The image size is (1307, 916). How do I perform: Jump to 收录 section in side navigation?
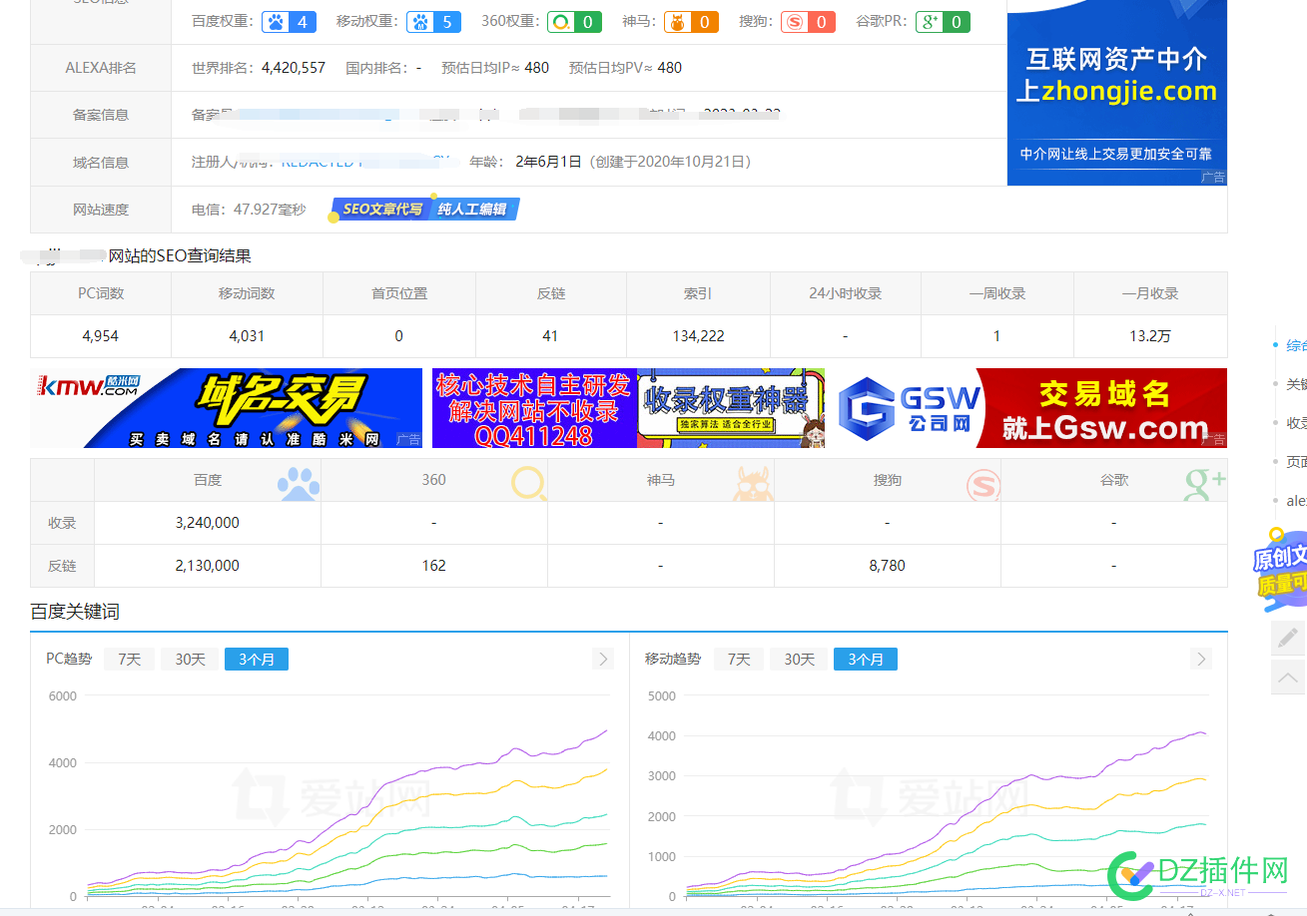(1295, 422)
